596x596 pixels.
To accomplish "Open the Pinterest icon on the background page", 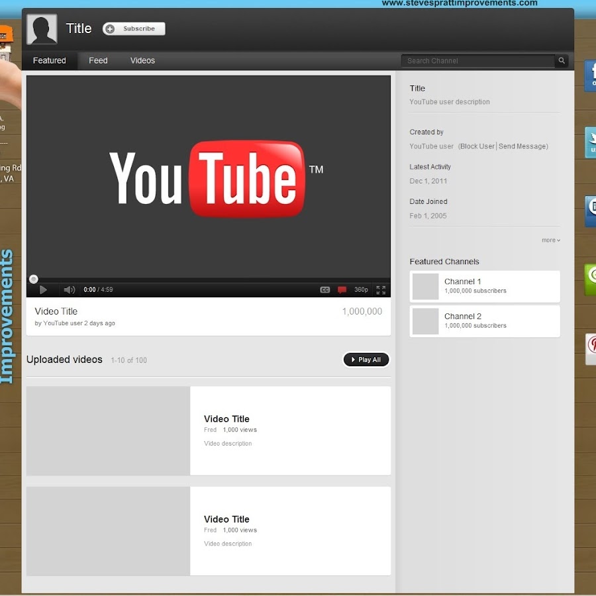I will [x=591, y=349].
